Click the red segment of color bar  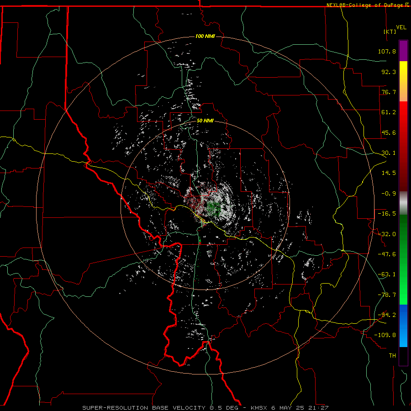403,146
